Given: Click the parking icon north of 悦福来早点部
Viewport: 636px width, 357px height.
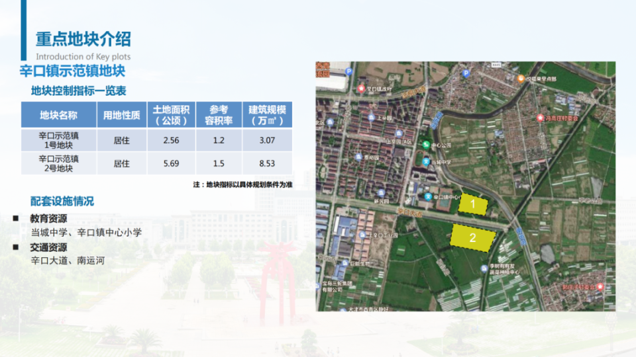Looking at the screenshot, I should (x=466, y=73).
